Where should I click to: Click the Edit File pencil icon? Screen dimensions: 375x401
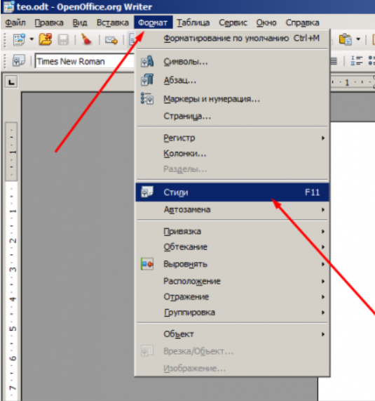click(x=86, y=39)
